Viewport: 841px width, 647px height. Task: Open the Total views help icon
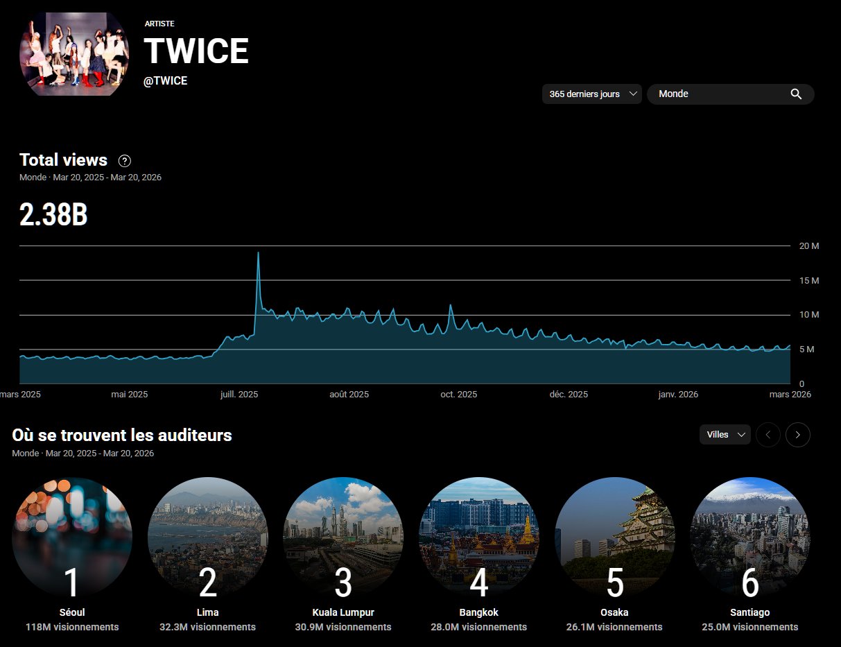(x=125, y=161)
